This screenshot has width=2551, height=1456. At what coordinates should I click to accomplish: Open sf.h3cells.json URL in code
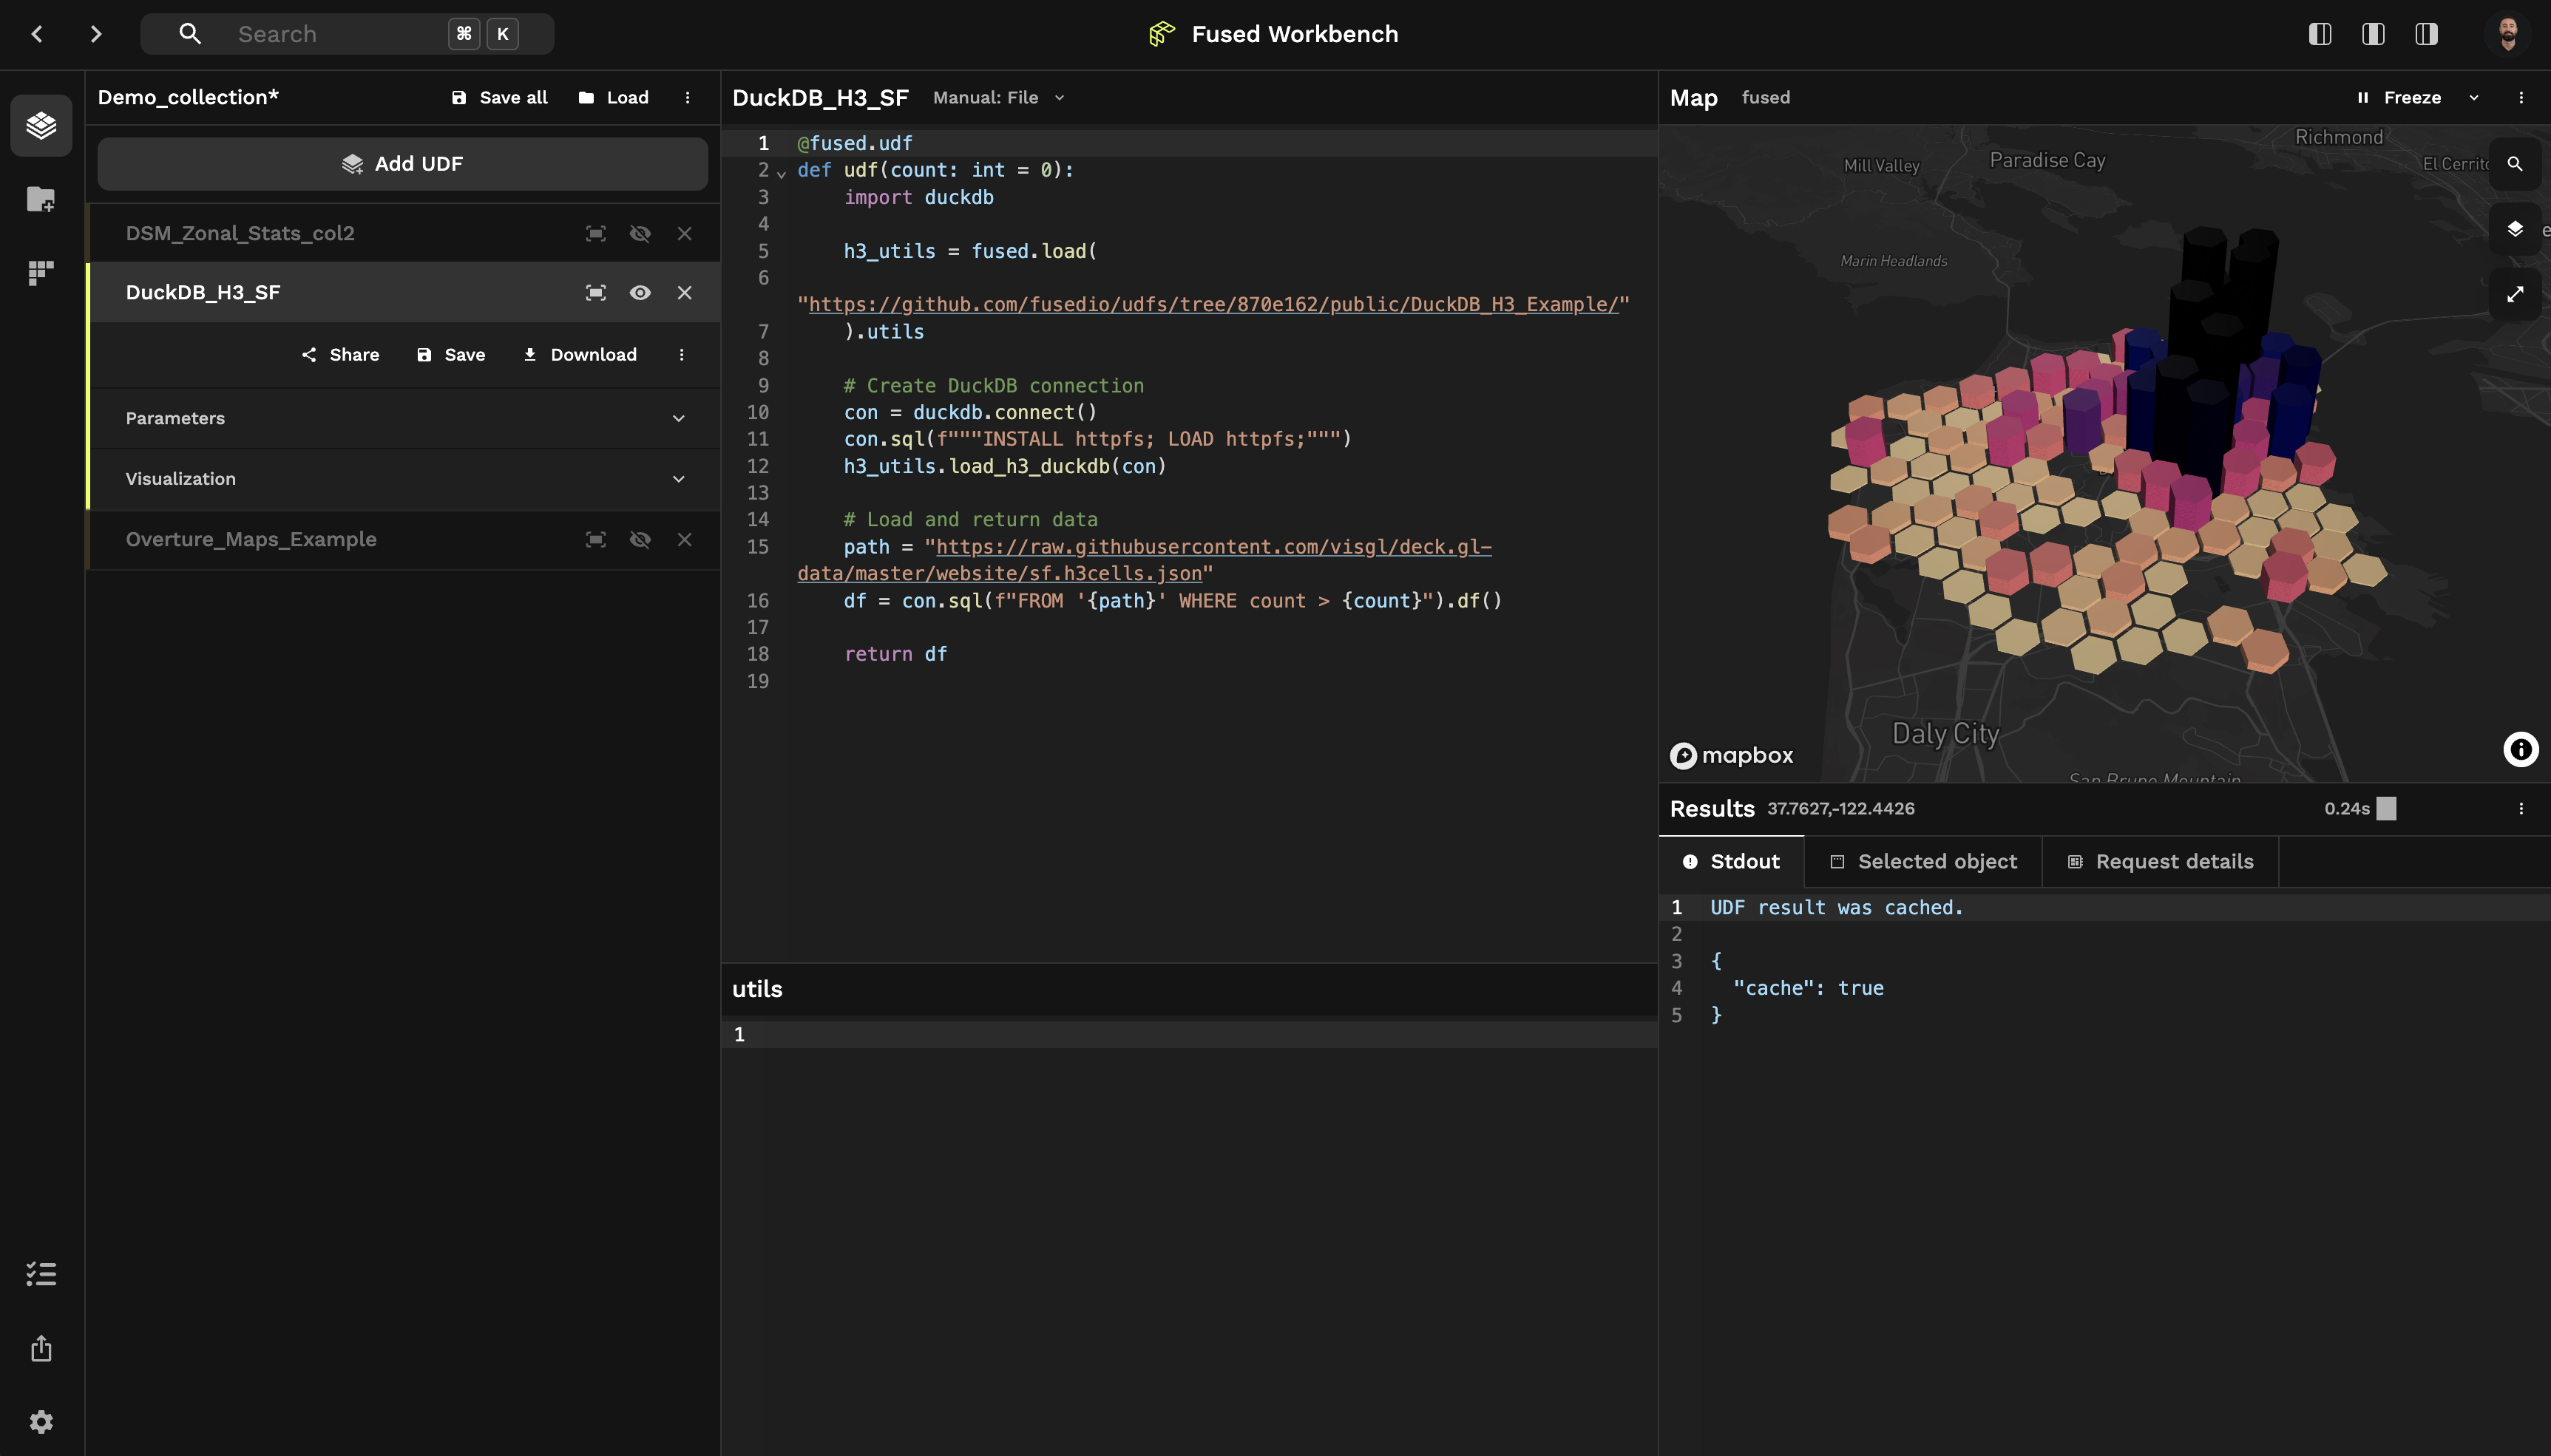pyautogui.click(x=1143, y=560)
